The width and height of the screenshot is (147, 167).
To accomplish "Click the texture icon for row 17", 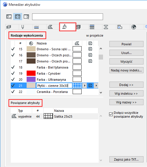I will point(90,61).
